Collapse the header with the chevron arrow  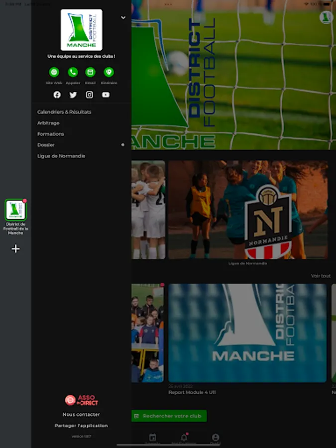click(123, 17)
